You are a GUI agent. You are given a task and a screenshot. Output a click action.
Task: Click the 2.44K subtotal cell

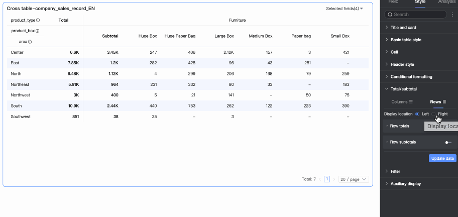(x=113, y=105)
